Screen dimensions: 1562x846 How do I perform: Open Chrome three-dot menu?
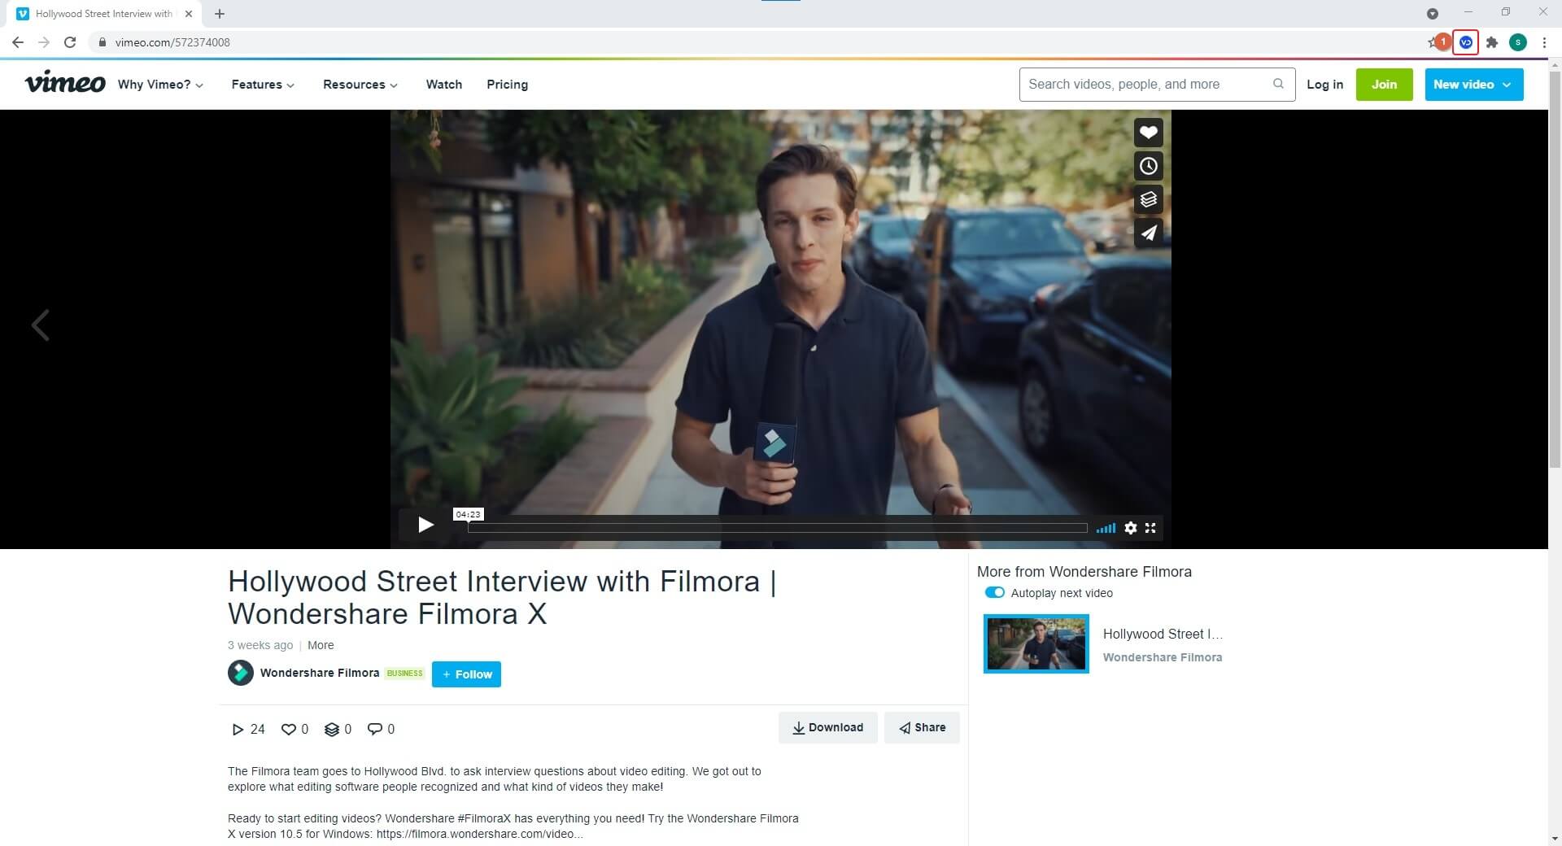pyautogui.click(x=1544, y=42)
